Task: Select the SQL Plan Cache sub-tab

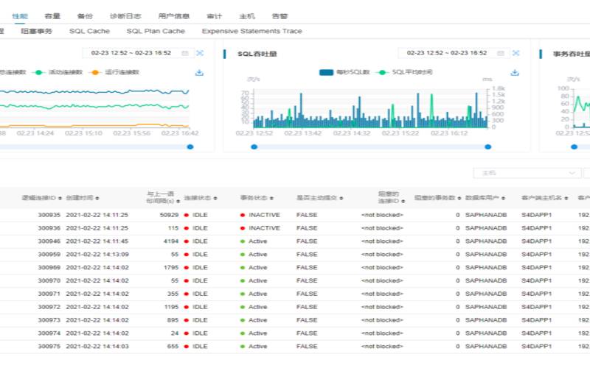Action: pyautogui.click(x=156, y=31)
